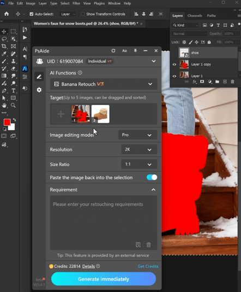The height and width of the screenshot is (292, 241).
Task: Select the Brush tool
Action: point(4,61)
